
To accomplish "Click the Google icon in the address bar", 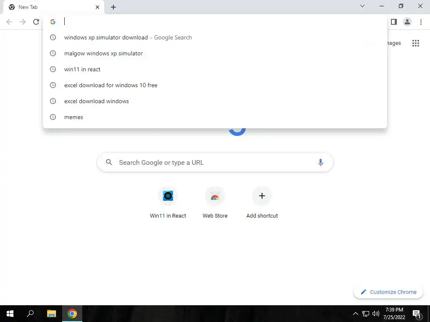I will point(53,22).
